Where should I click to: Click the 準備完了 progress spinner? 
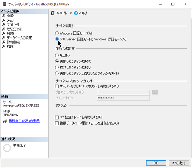point(7,148)
